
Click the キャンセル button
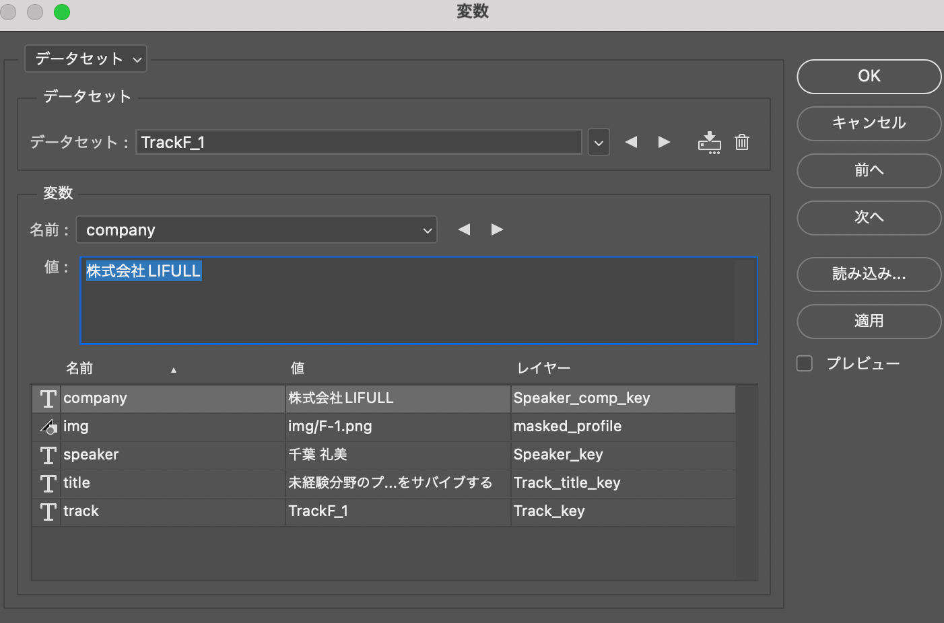pos(869,124)
